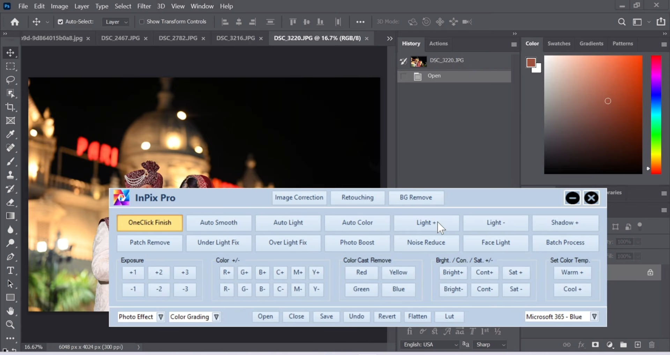Open the Search magnifier icon
The height and width of the screenshot is (355, 670).
(x=621, y=22)
